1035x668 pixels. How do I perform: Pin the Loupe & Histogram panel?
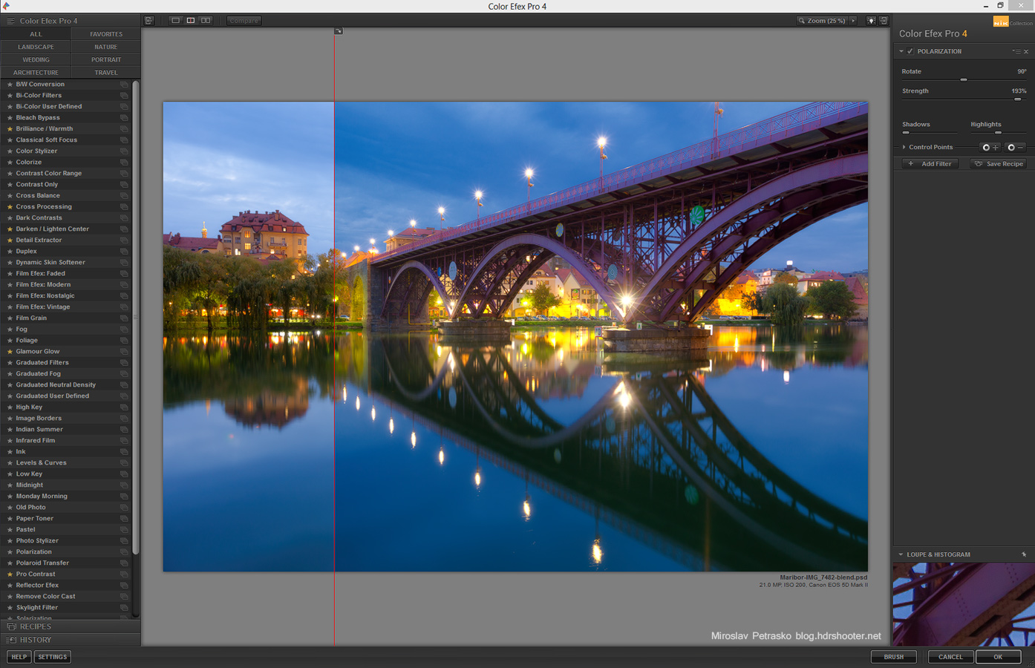coord(1024,554)
